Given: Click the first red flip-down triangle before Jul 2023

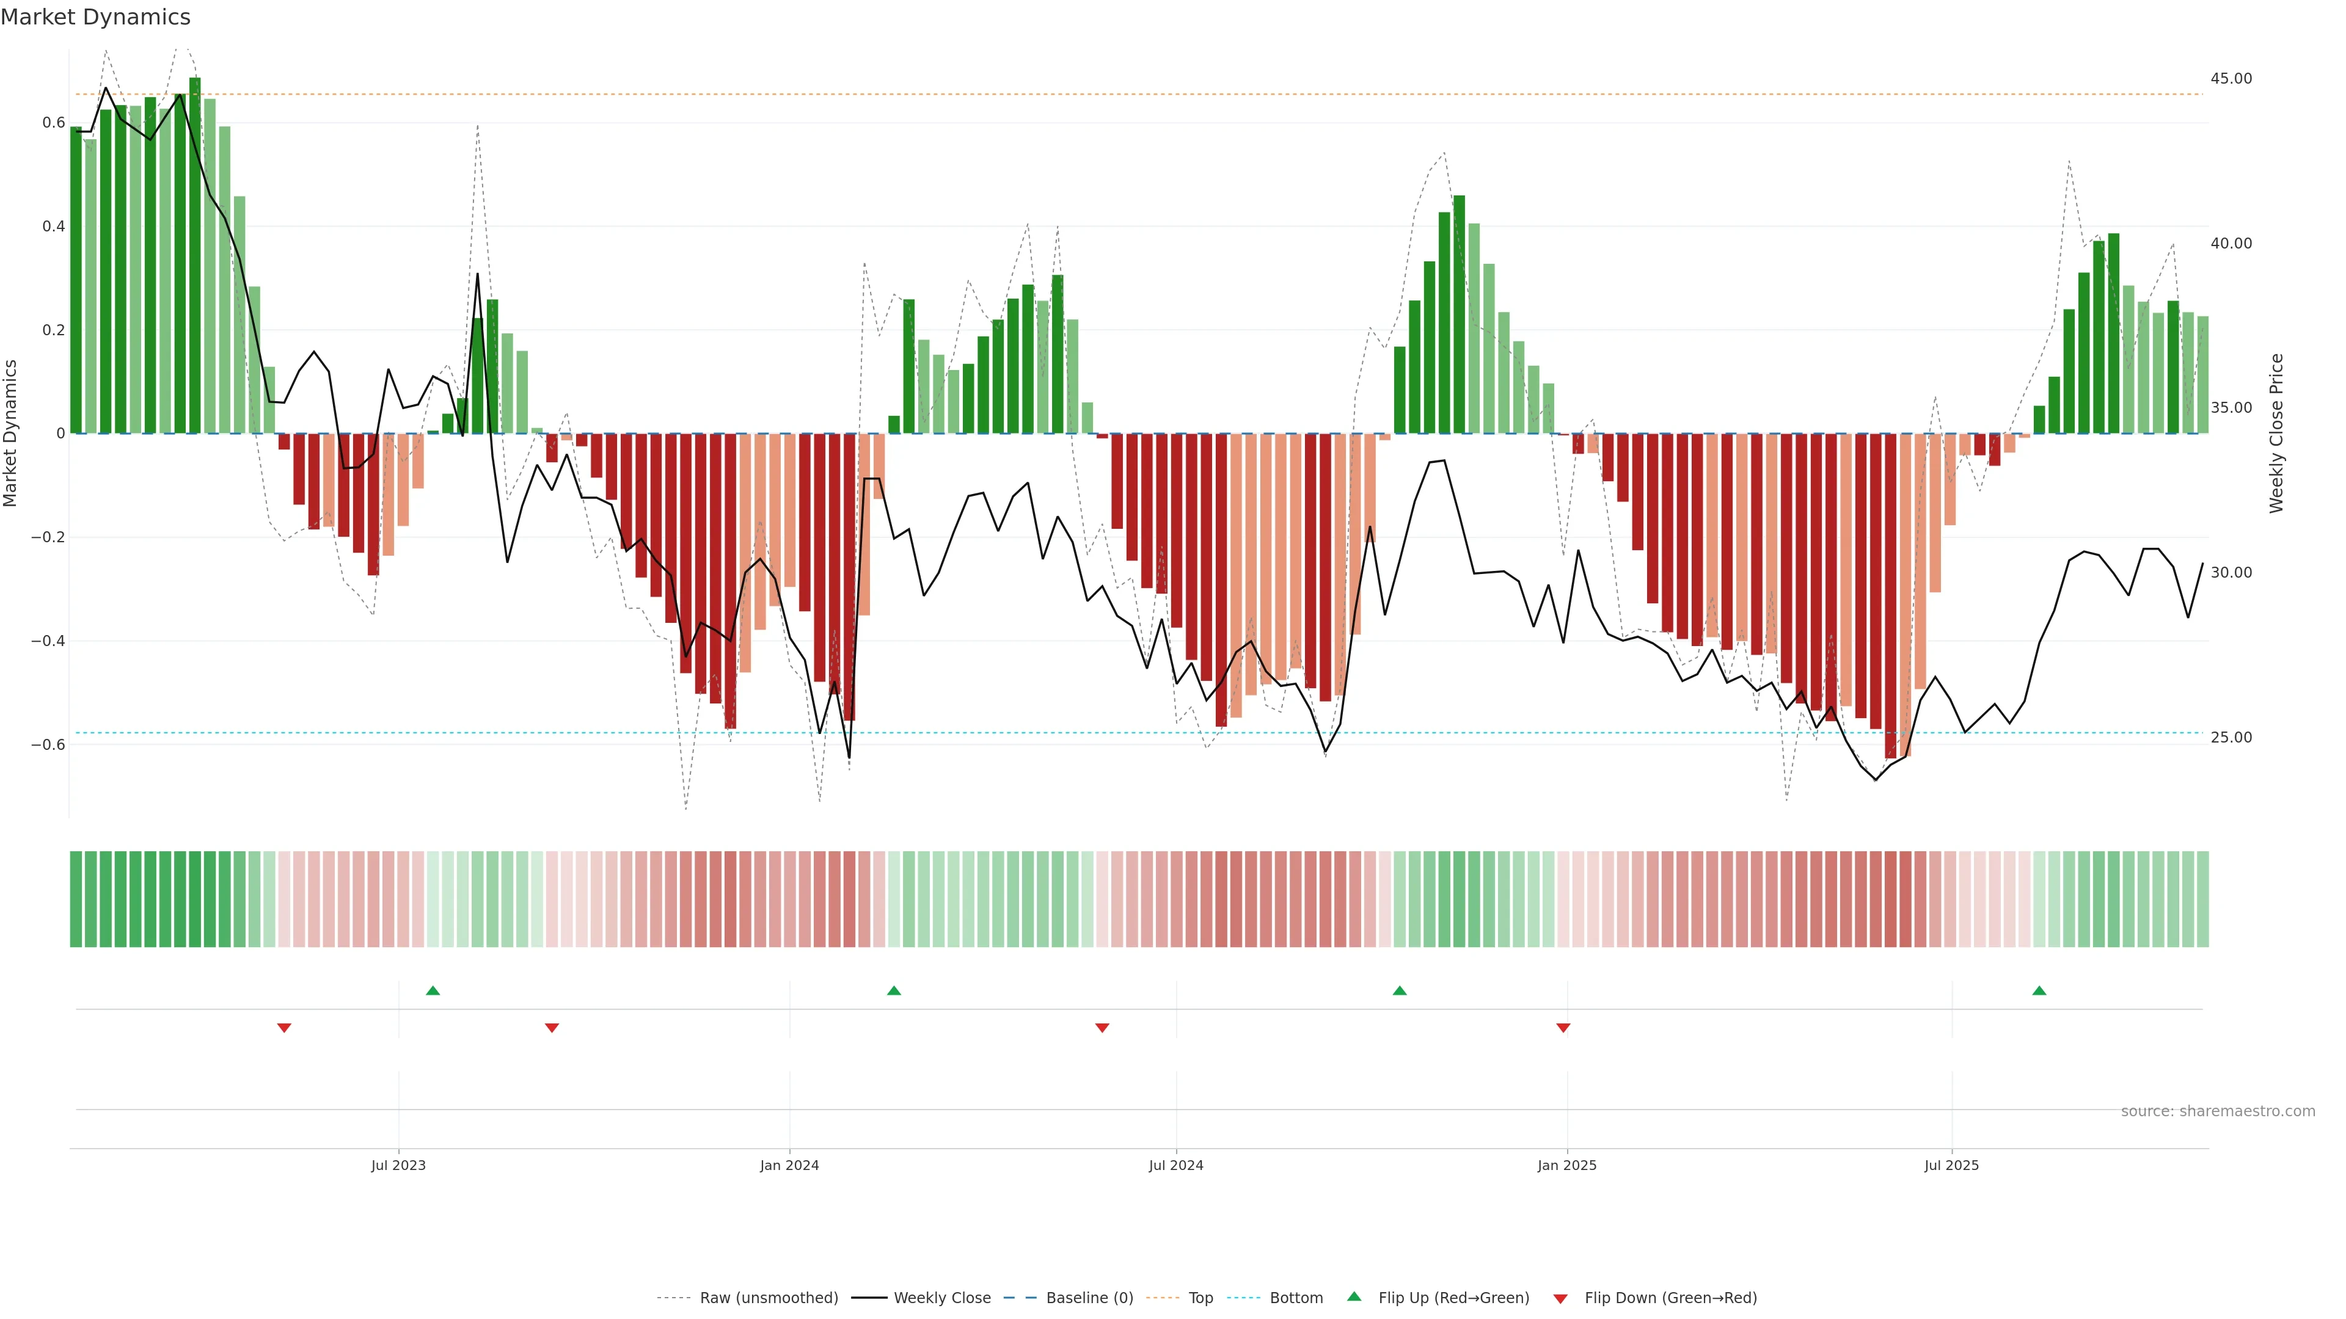Looking at the screenshot, I should [284, 1028].
